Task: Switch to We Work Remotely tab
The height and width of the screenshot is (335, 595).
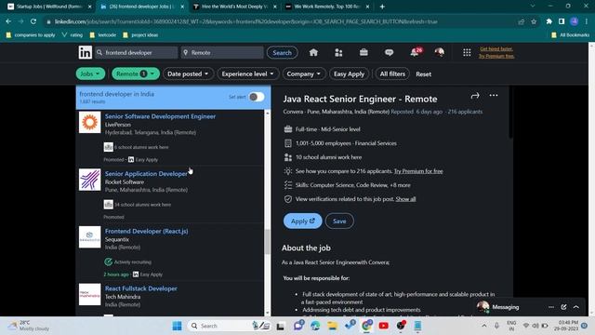Action: tap(326, 7)
